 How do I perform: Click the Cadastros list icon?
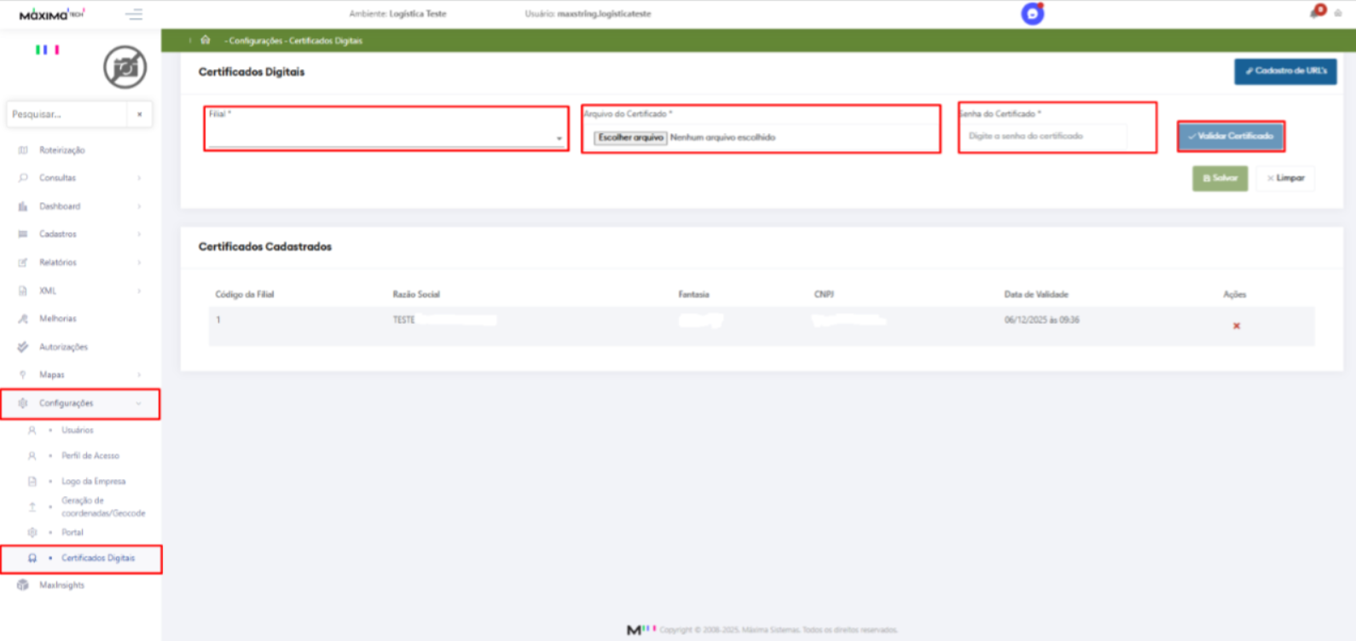pos(23,234)
